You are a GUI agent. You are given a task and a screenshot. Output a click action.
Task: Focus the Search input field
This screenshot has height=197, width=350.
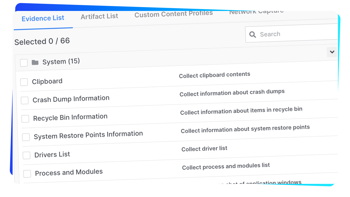point(295,34)
